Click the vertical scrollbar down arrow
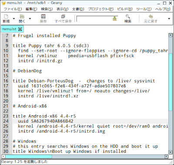 171,152
